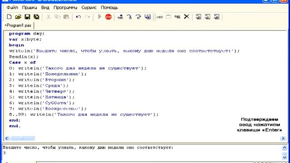Image resolution: width=290 pixels, height=163 pixels.
Task: Click the add-watch glasses icon after STOP
Action: point(120,17)
